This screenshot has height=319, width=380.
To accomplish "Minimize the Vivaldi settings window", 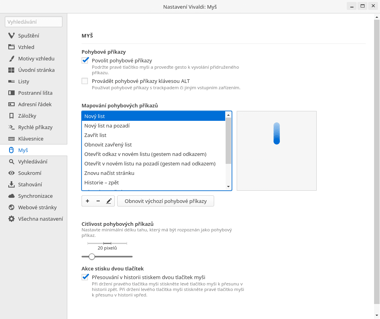I will (352, 6).
